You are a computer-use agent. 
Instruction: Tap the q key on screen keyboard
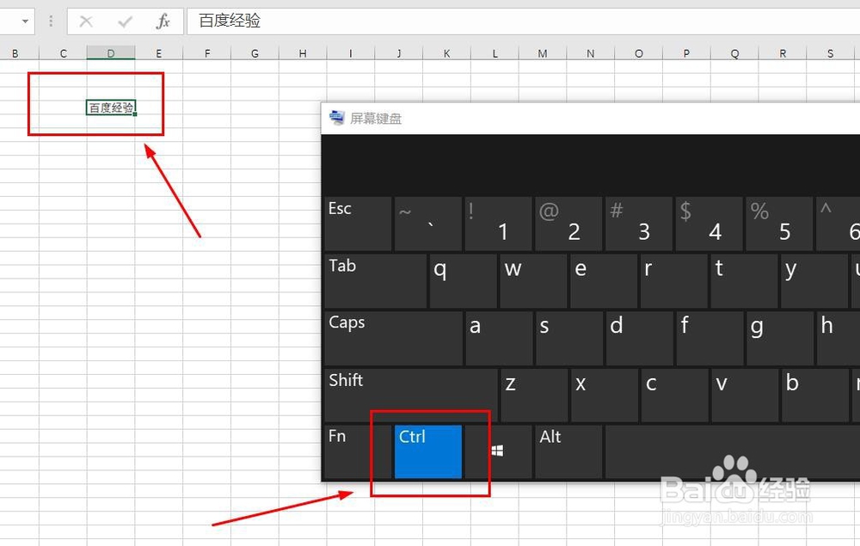pos(463,280)
